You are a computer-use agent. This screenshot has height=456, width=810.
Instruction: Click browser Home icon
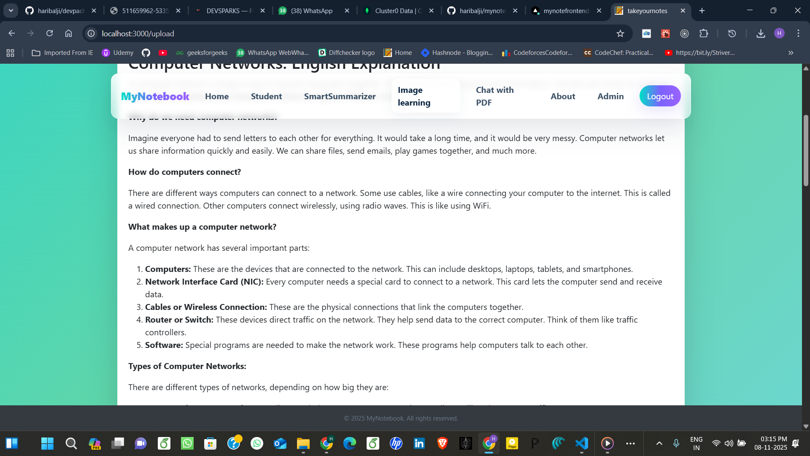(68, 33)
